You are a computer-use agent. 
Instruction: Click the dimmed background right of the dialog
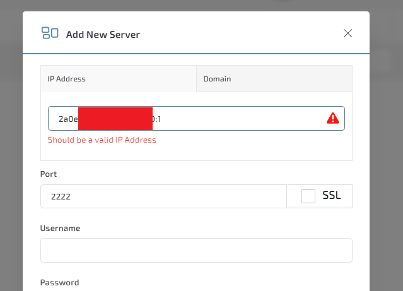(386, 158)
